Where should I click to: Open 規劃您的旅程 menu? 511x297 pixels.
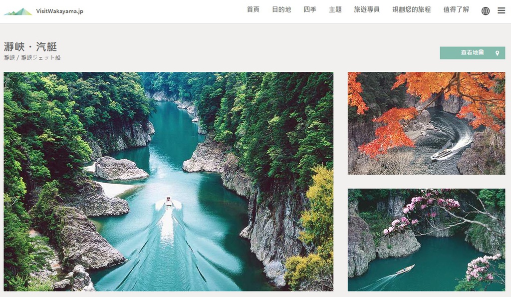[x=411, y=9]
